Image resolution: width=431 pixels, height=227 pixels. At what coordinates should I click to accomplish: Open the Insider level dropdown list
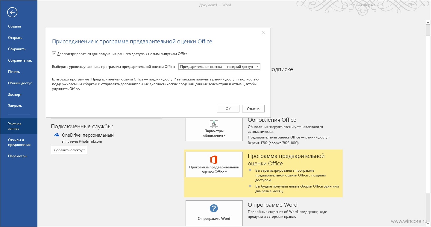[x=219, y=67]
